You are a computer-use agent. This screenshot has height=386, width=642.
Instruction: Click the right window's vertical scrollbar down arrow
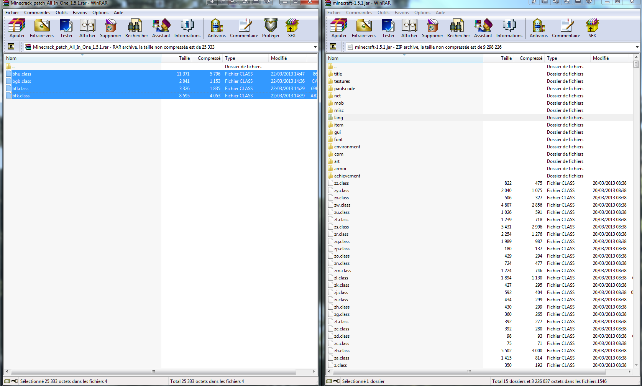coord(636,365)
